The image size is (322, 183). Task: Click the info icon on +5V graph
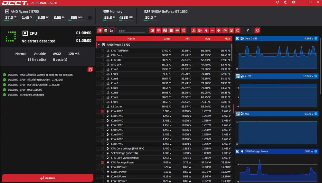[316, 114]
